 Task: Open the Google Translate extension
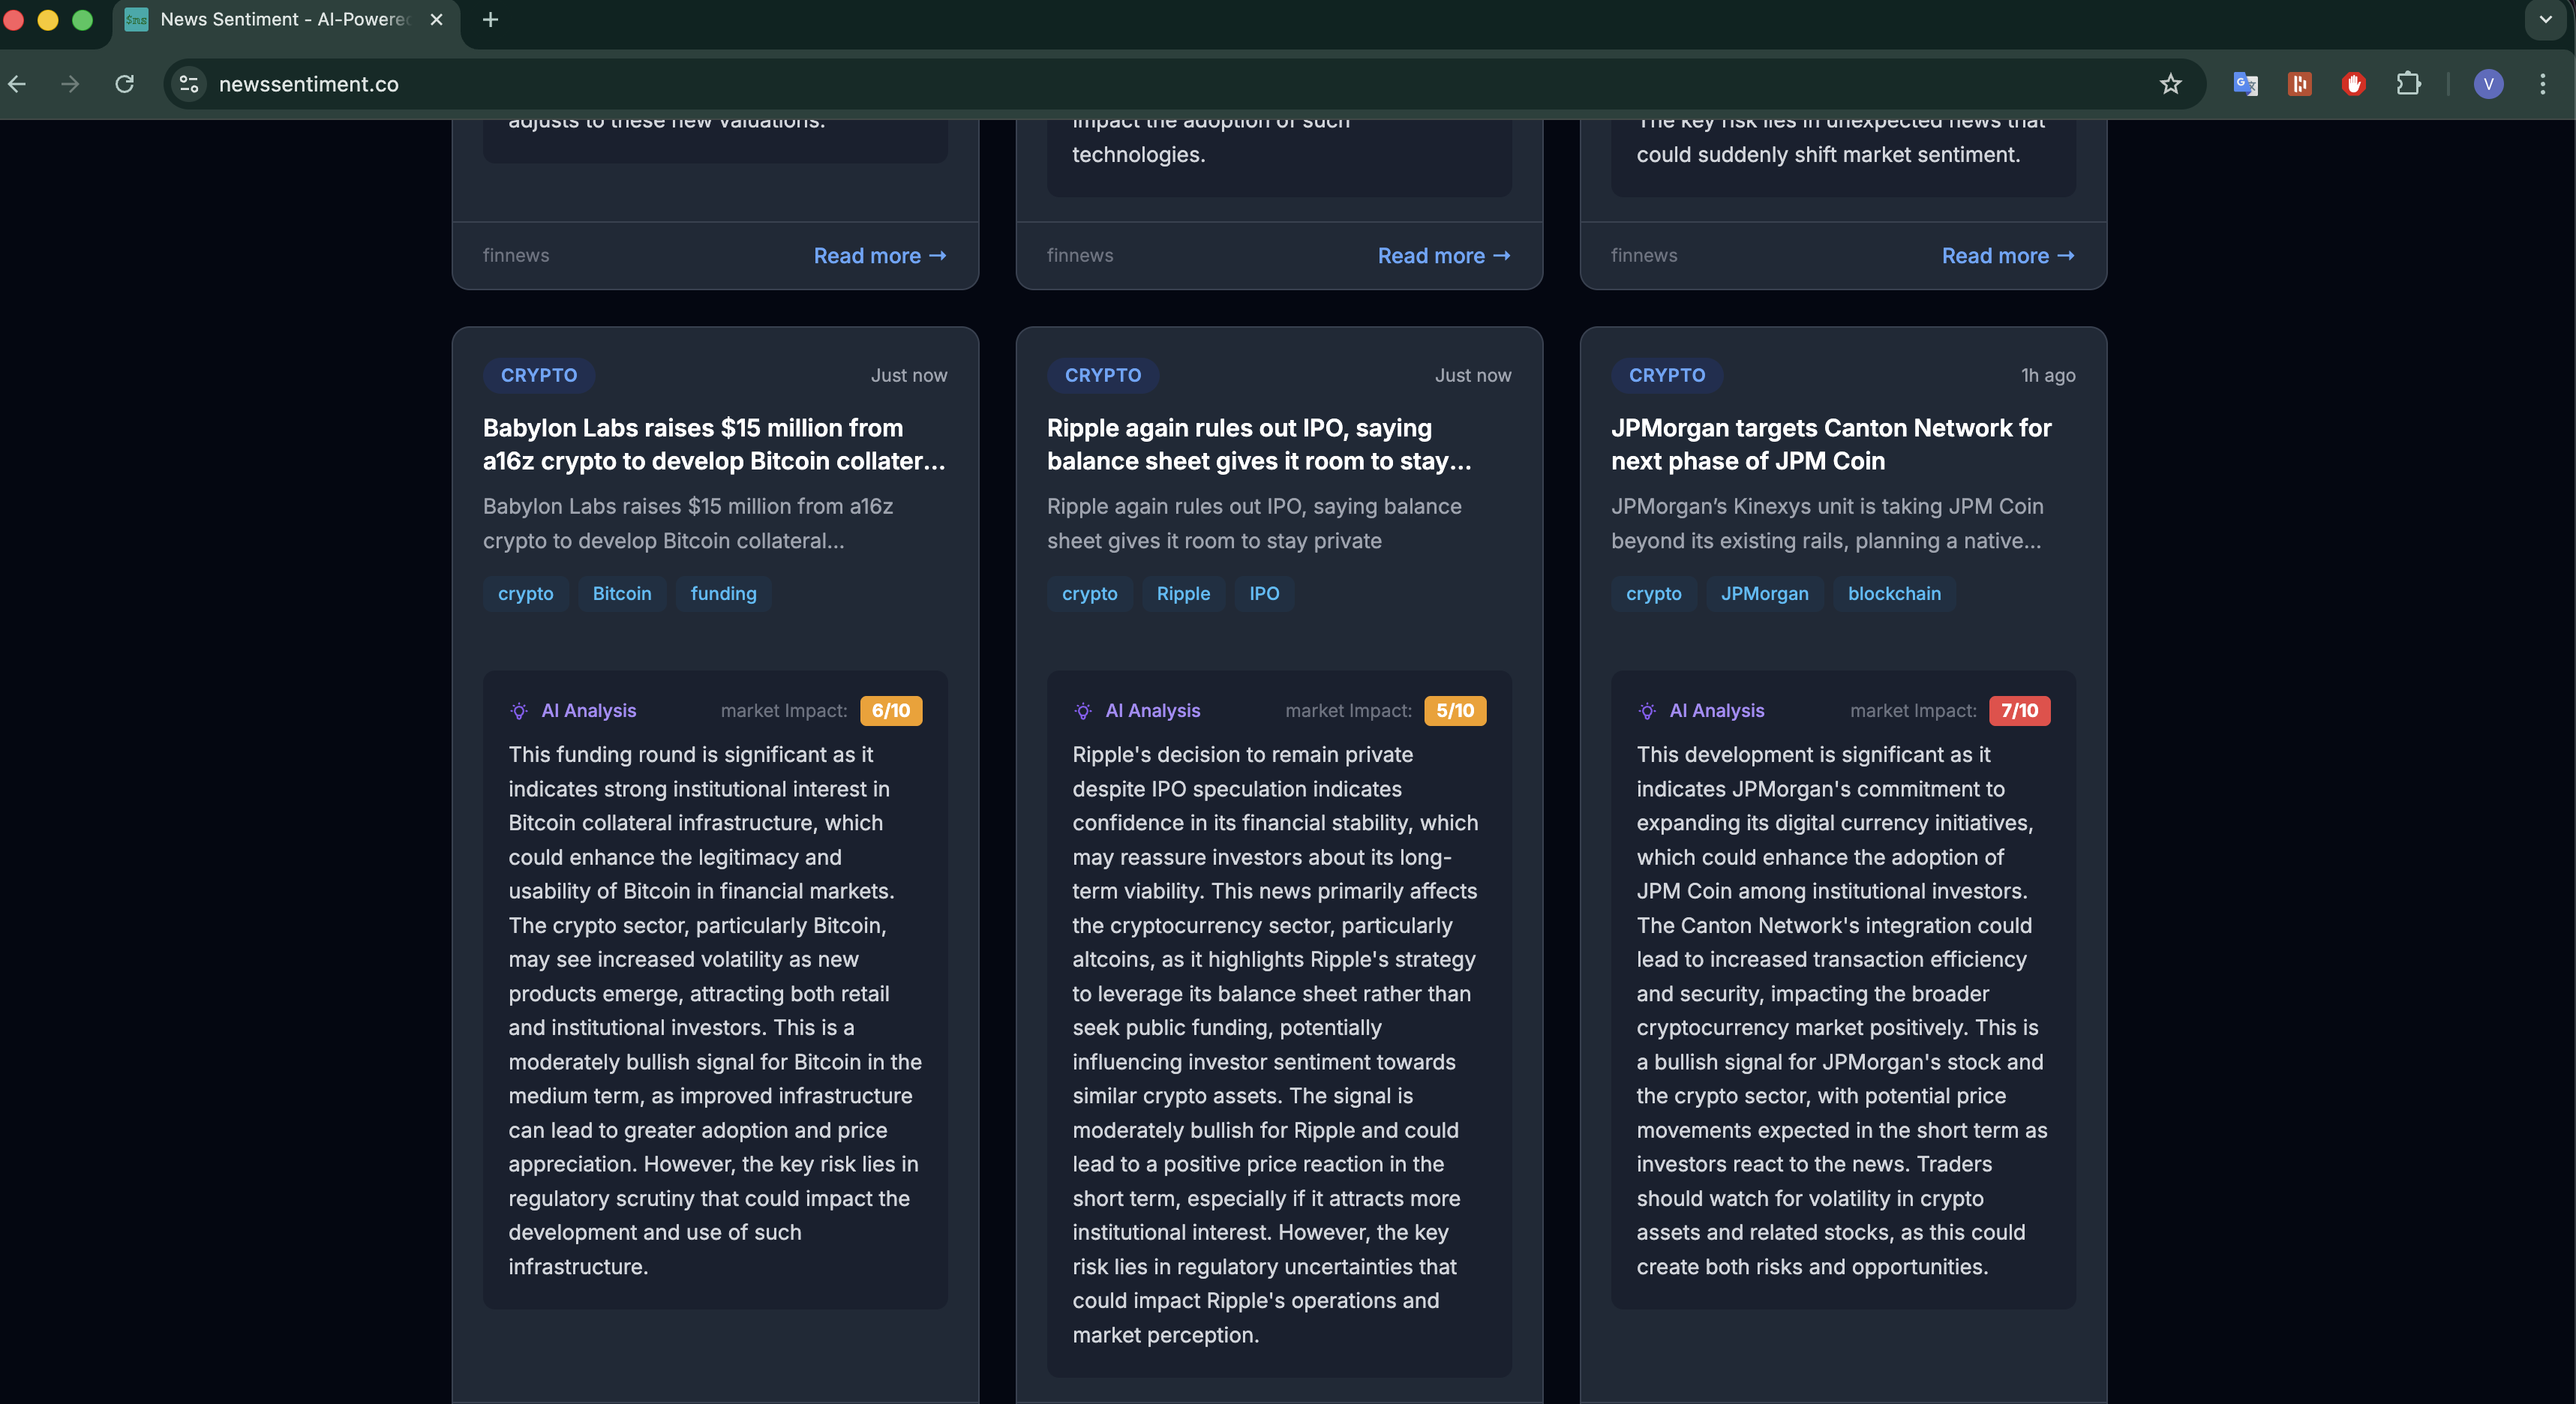point(2246,84)
